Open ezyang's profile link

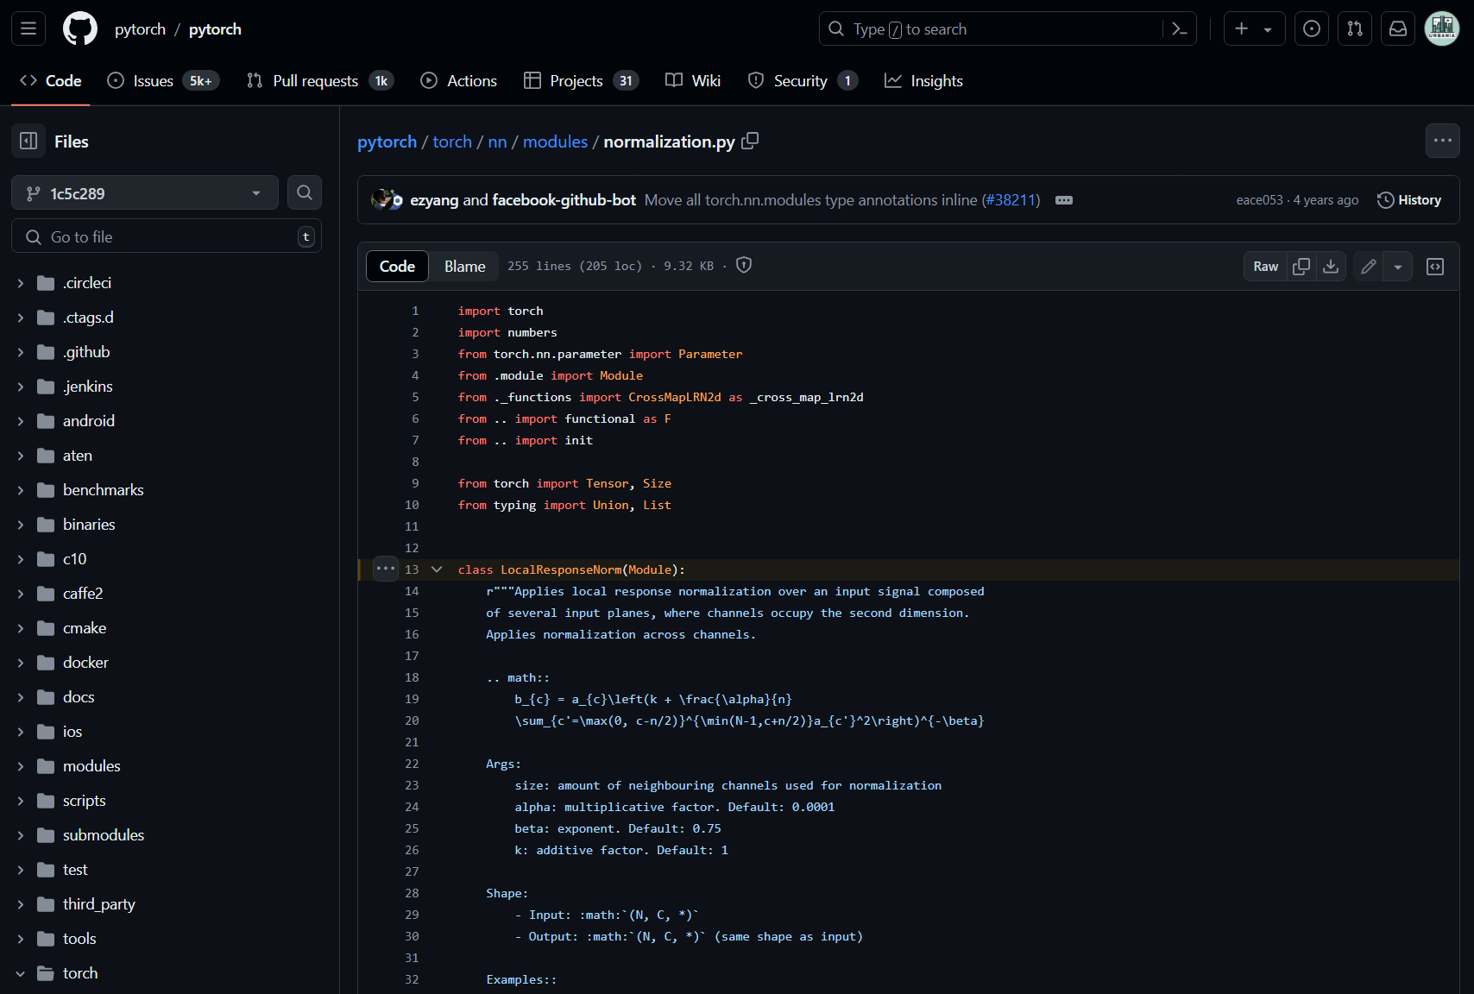434,200
